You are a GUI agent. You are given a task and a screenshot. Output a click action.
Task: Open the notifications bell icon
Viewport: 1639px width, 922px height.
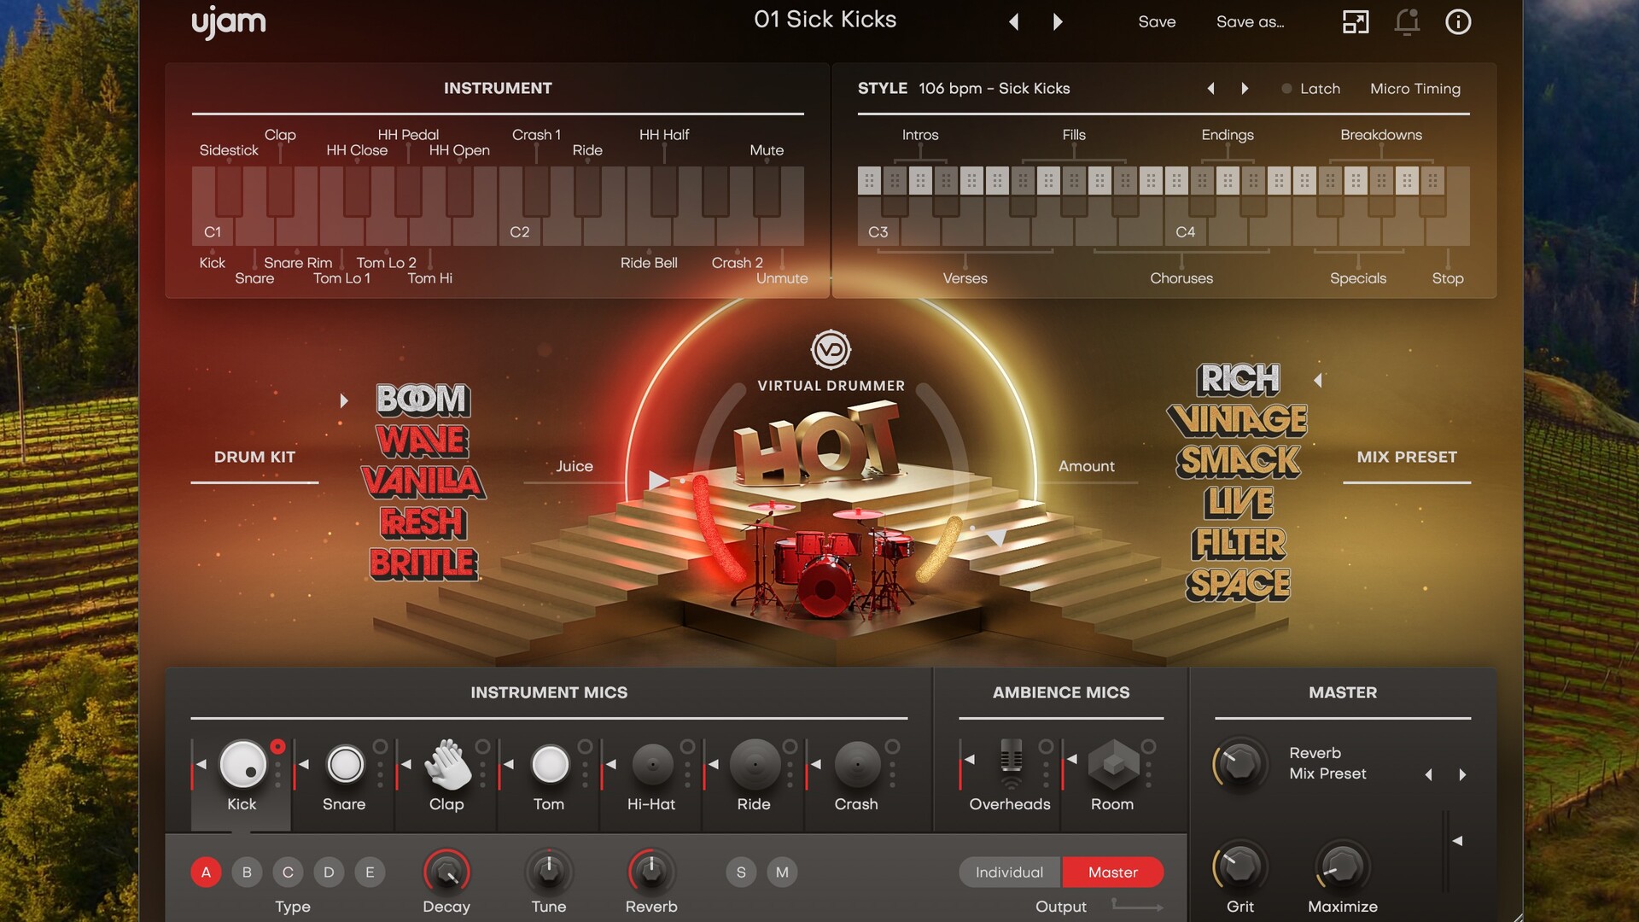click(1407, 22)
